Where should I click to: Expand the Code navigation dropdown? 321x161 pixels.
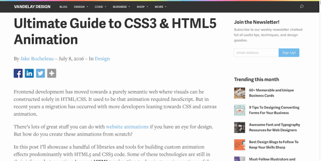point(100,7)
